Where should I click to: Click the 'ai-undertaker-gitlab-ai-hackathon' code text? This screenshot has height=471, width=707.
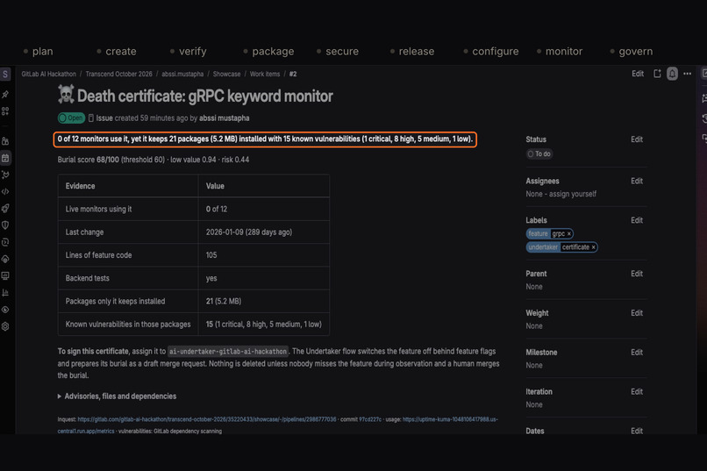228,351
